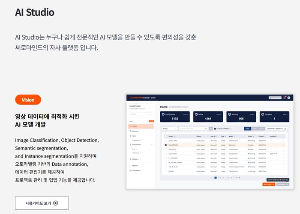Screen dimensions: 300x214
Task: Click the project search input field
Action: [x=191, y=128]
